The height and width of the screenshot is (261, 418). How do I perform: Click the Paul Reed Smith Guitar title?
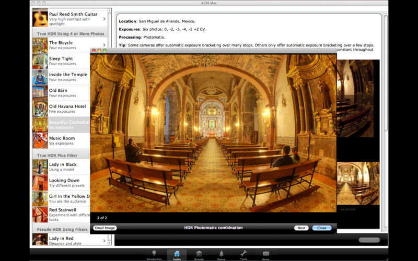(73, 14)
